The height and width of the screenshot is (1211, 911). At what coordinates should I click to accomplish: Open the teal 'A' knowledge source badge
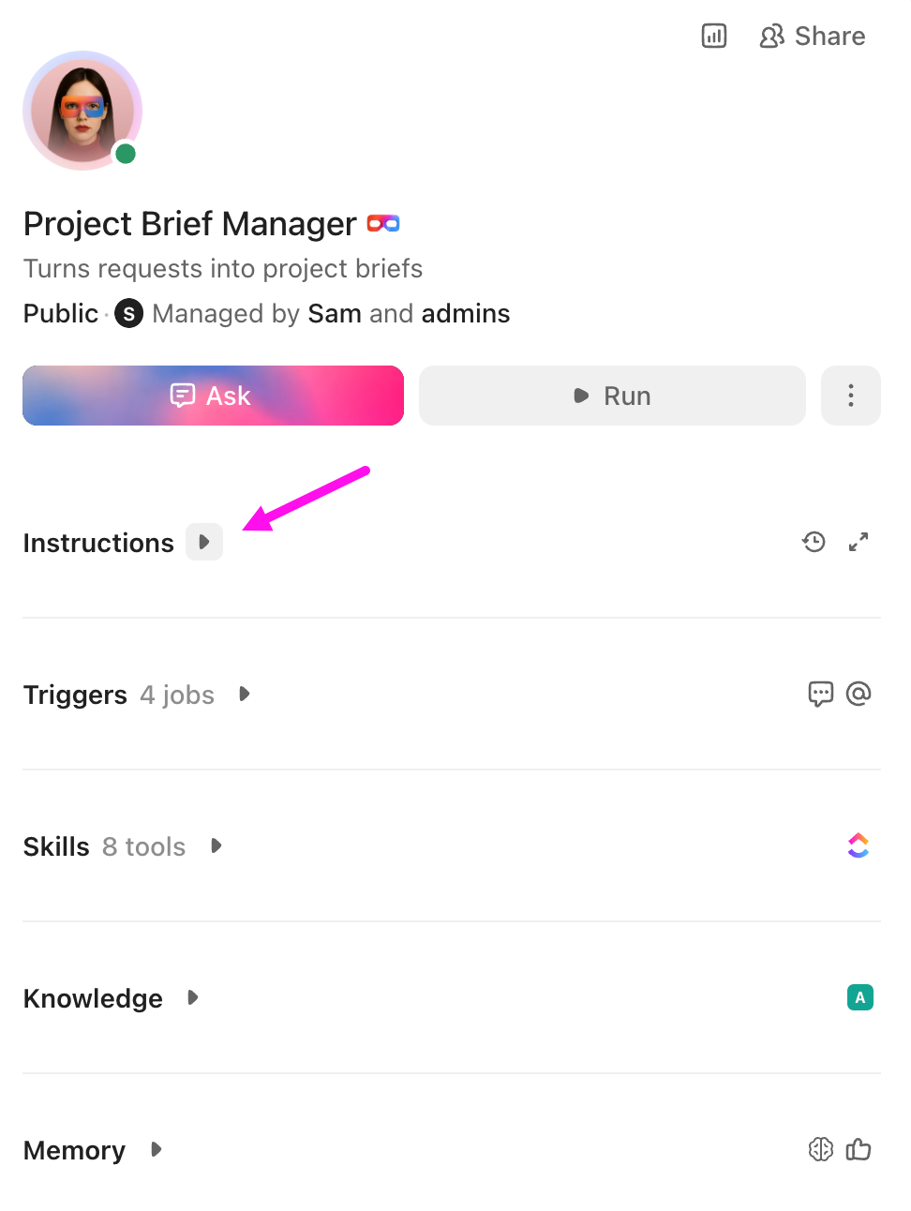tap(859, 997)
